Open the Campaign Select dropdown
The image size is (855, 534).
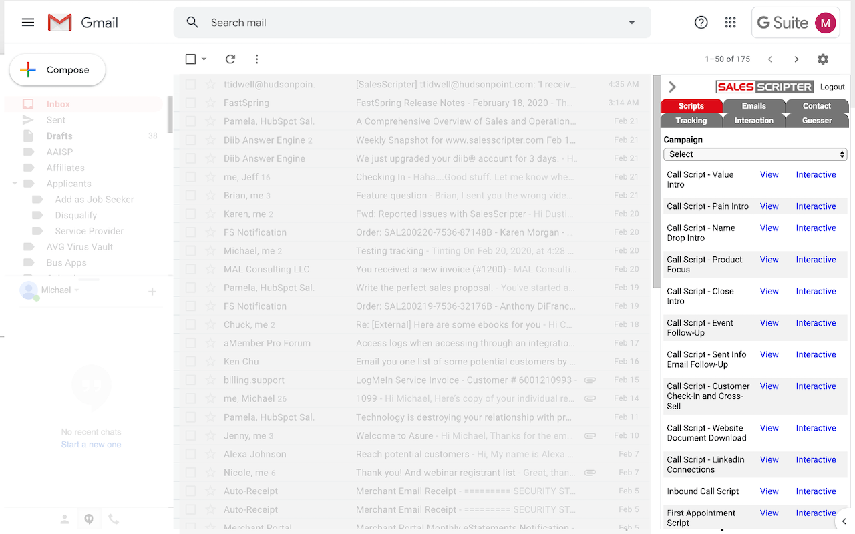[x=755, y=154]
